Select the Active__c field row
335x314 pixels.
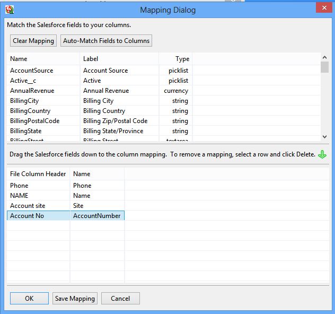point(163,81)
